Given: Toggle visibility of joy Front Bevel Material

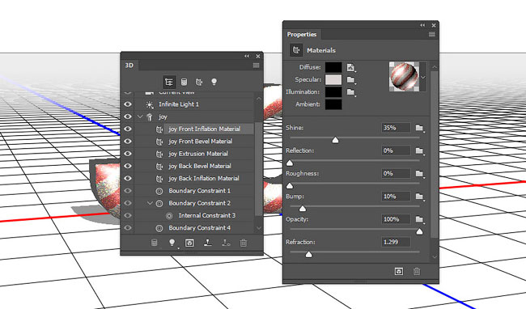Looking at the screenshot, I should click(x=128, y=142).
